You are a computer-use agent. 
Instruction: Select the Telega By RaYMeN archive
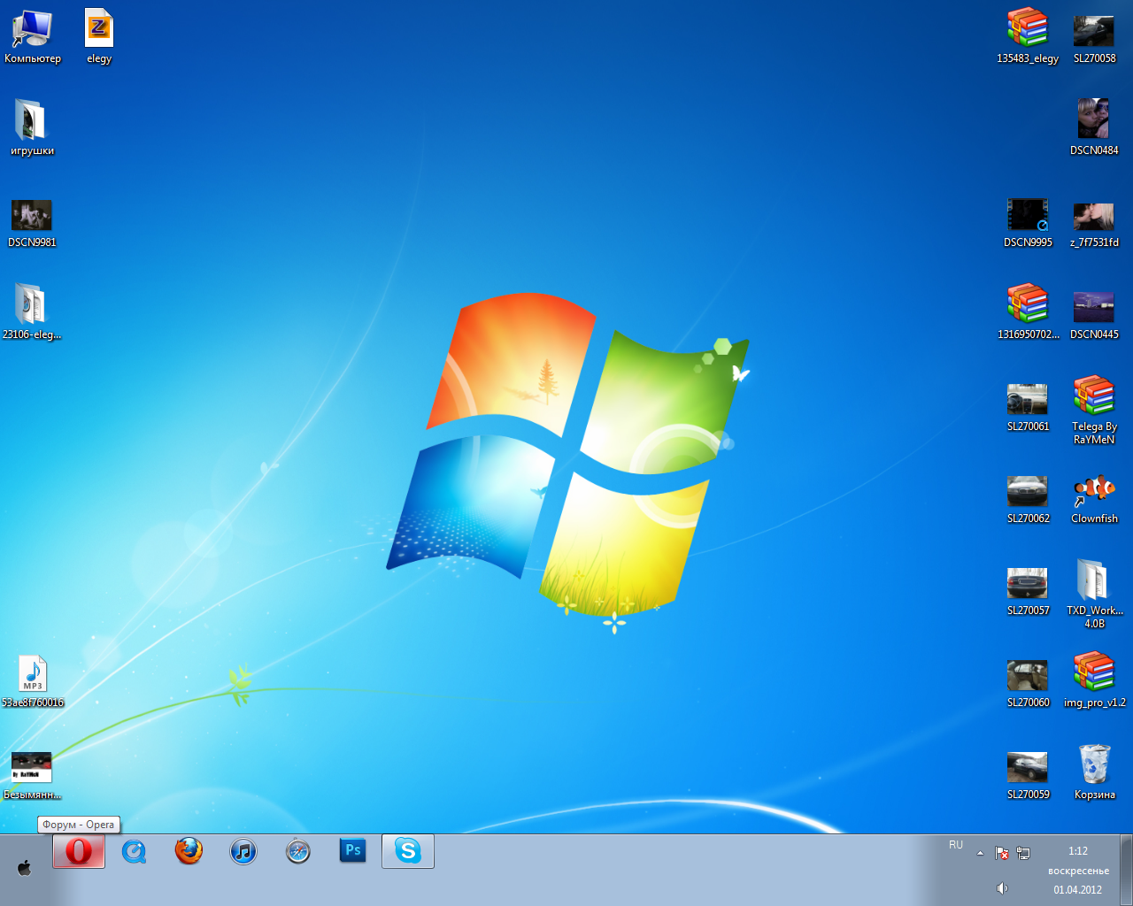[x=1094, y=410]
